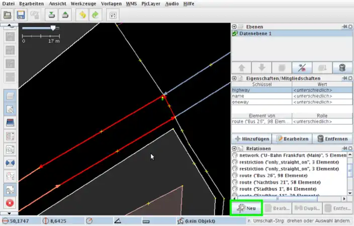Viewport: 354px width, 226px height.
Task: Save data with the floppy disk icon
Action: click(21, 15)
